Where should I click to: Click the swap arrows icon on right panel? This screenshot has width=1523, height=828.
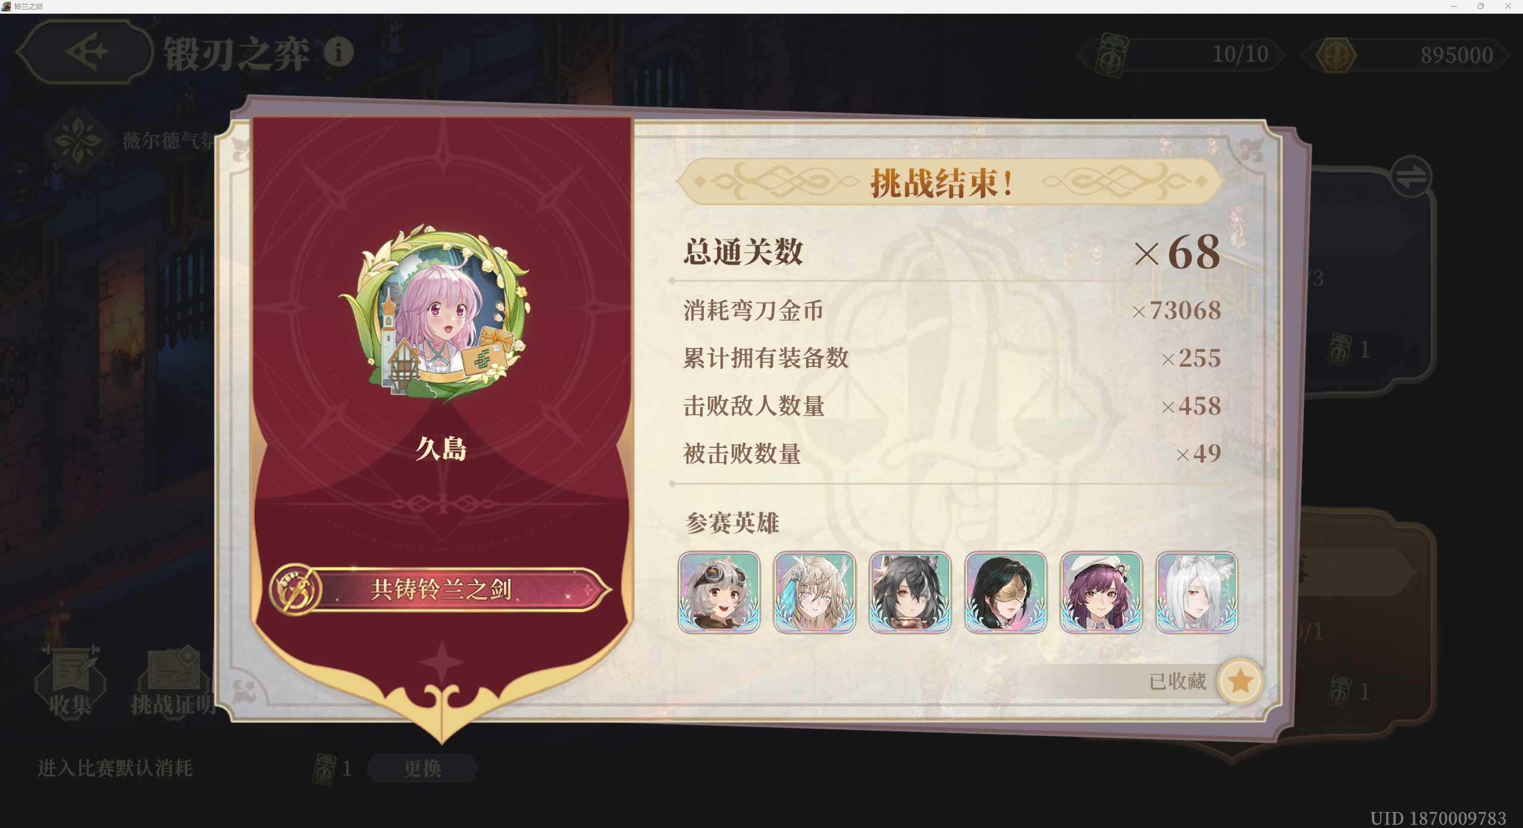pos(1411,176)
